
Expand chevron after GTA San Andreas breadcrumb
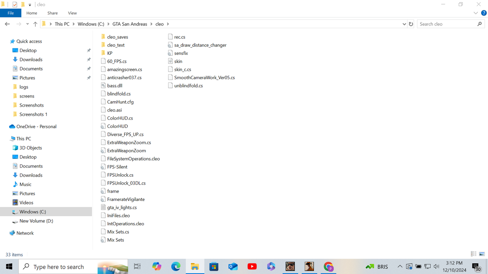(x=151, y=24)
